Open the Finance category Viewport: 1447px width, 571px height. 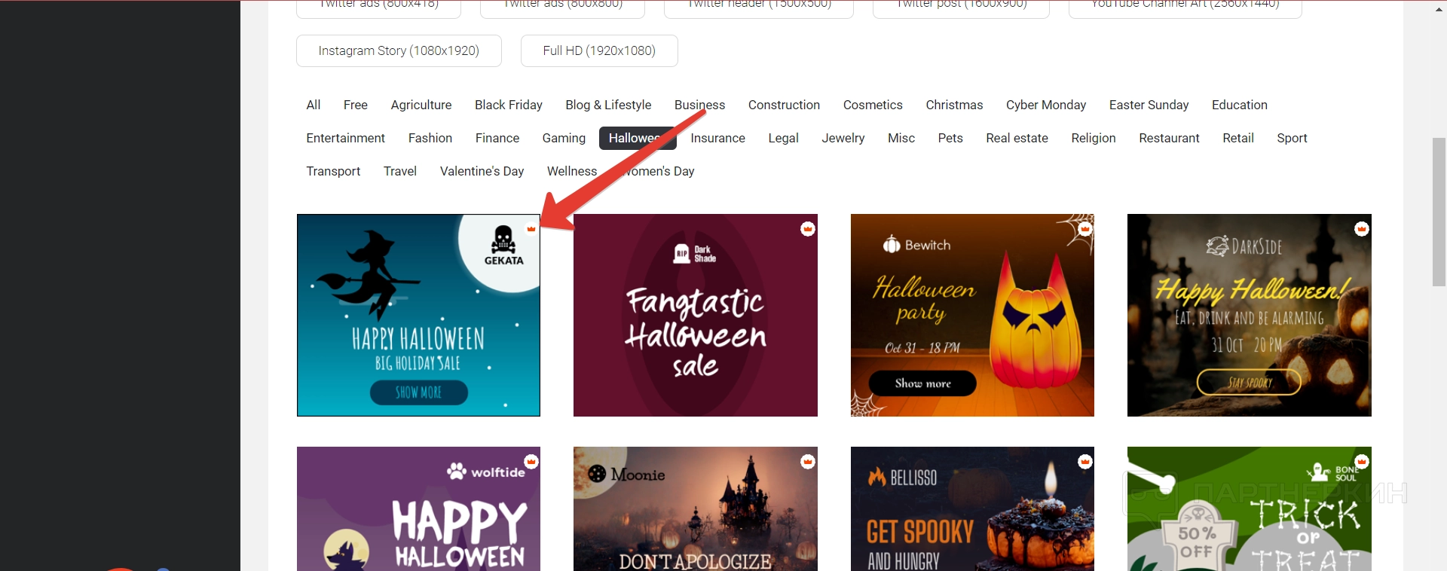coord(497,138)
